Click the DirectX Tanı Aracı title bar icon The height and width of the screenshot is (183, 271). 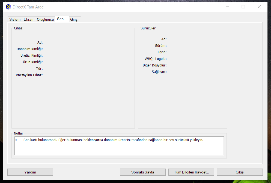coord(8,7)
